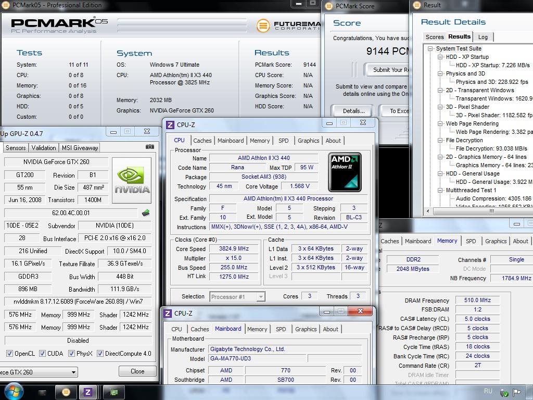
Task: Click About tab in upper CPU-Z window
Action: tap(333, 141)
